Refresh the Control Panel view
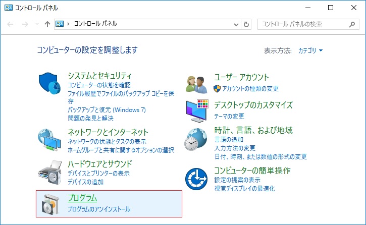Image resolution: width=366 pixels, height=225 pixels. [x=246, y=24]
